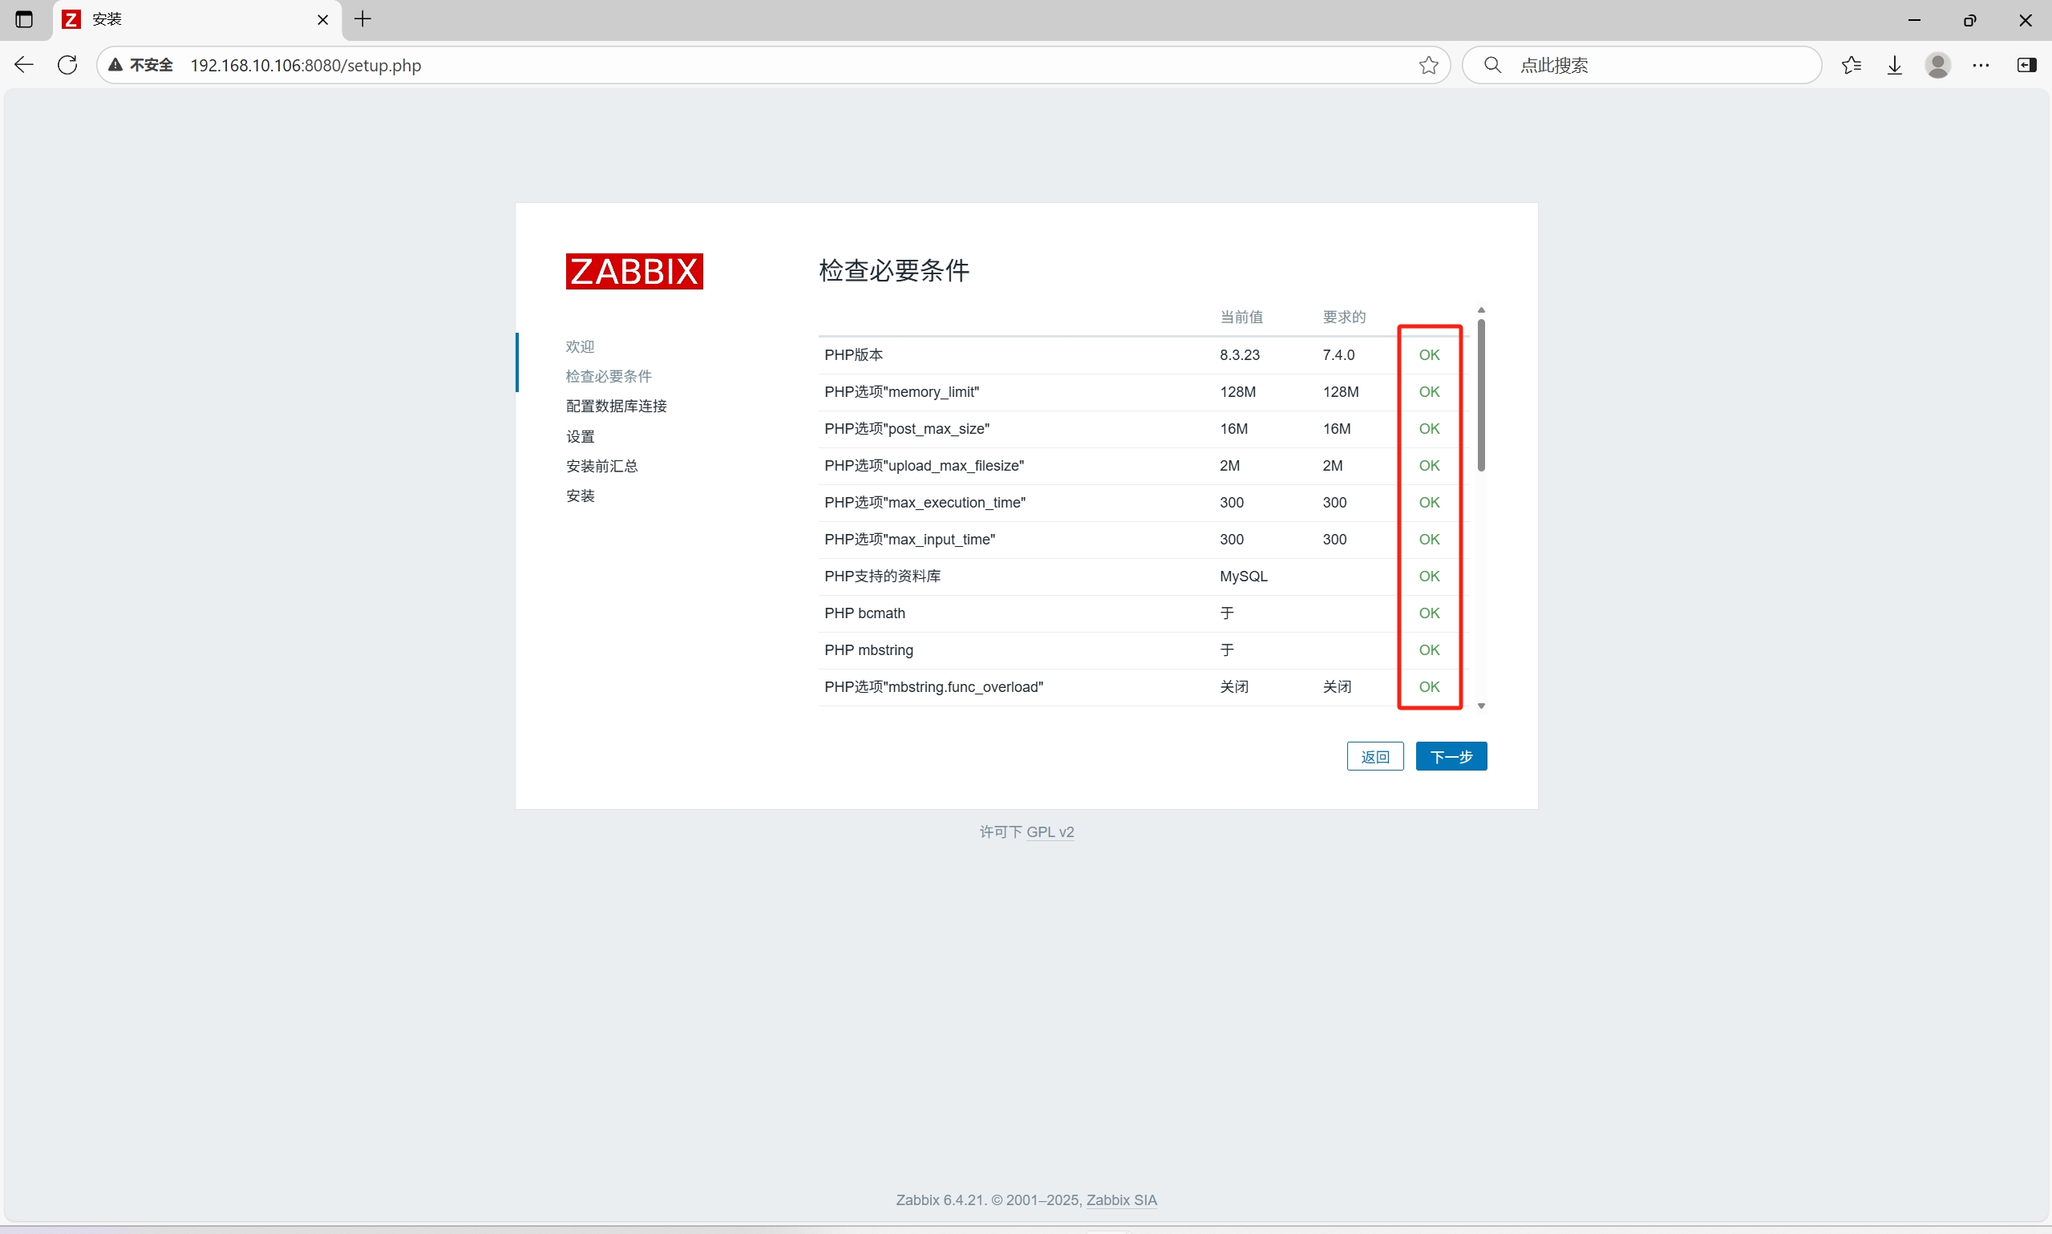Screen dimensions: 2052x1234
Task: Click the PHP mbstring row label
Action: tap(868, 649)
